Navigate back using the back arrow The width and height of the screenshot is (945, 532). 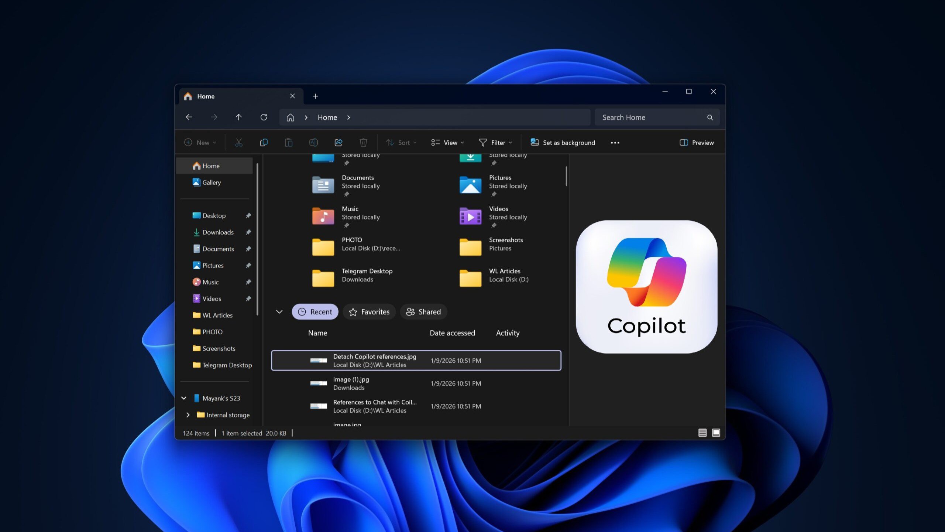point(189,117)
